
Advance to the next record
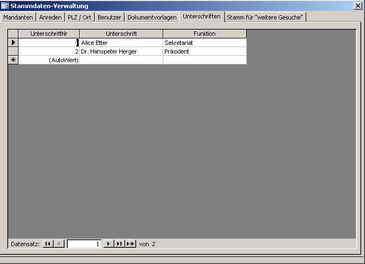tap(108, 244)
